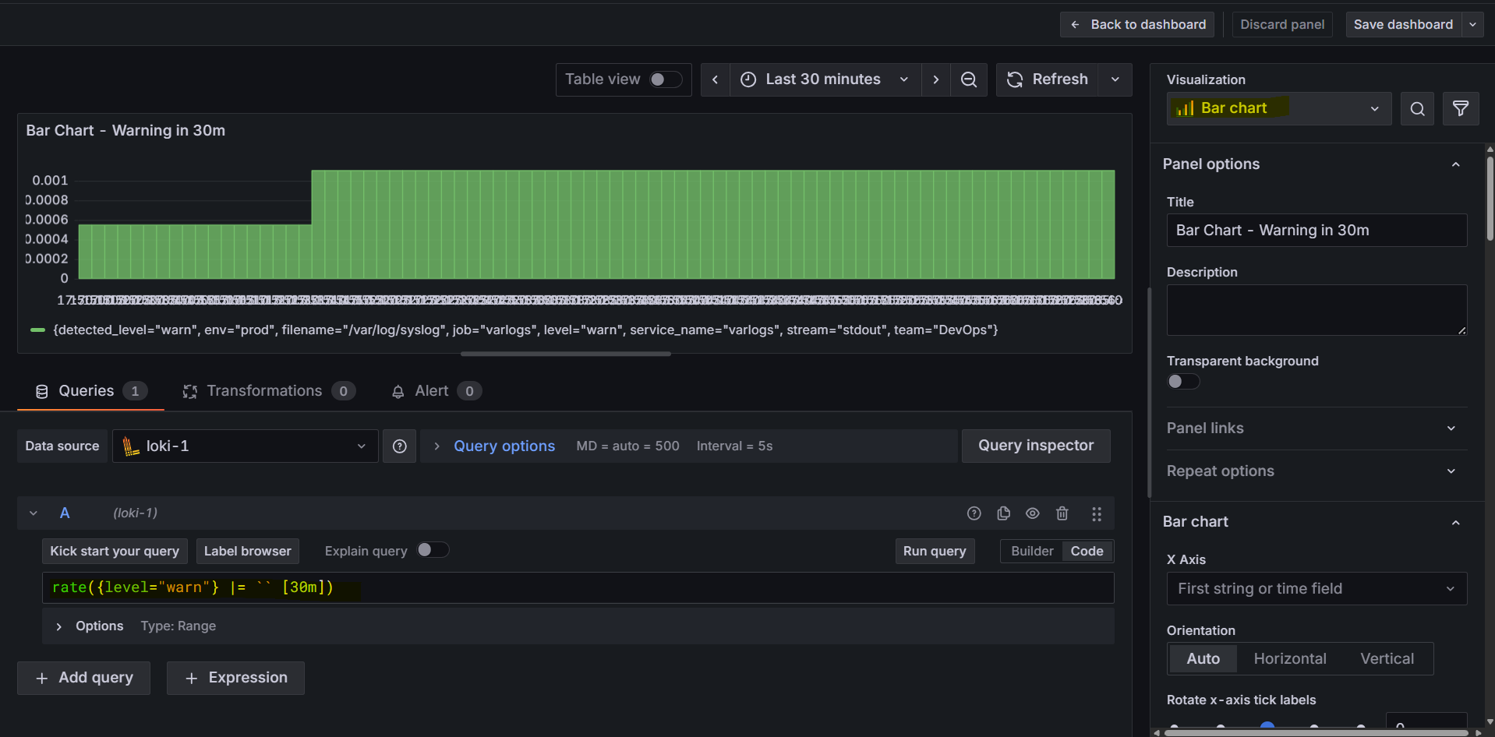Screen dimensions: 1495x737
Task: Duplicate query A
Action: [1003, 513]
